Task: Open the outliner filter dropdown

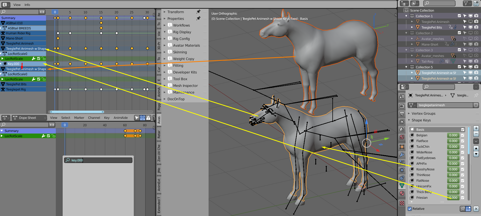Action: (x=467, y=3)
